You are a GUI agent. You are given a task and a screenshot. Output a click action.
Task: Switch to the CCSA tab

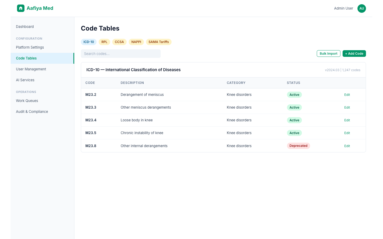(119, 42)
